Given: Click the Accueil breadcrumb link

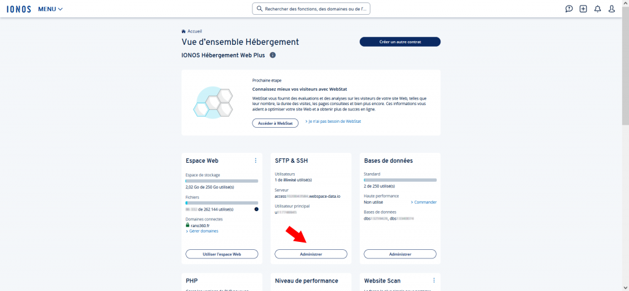Looking at the screenshot, I should 194,31.
